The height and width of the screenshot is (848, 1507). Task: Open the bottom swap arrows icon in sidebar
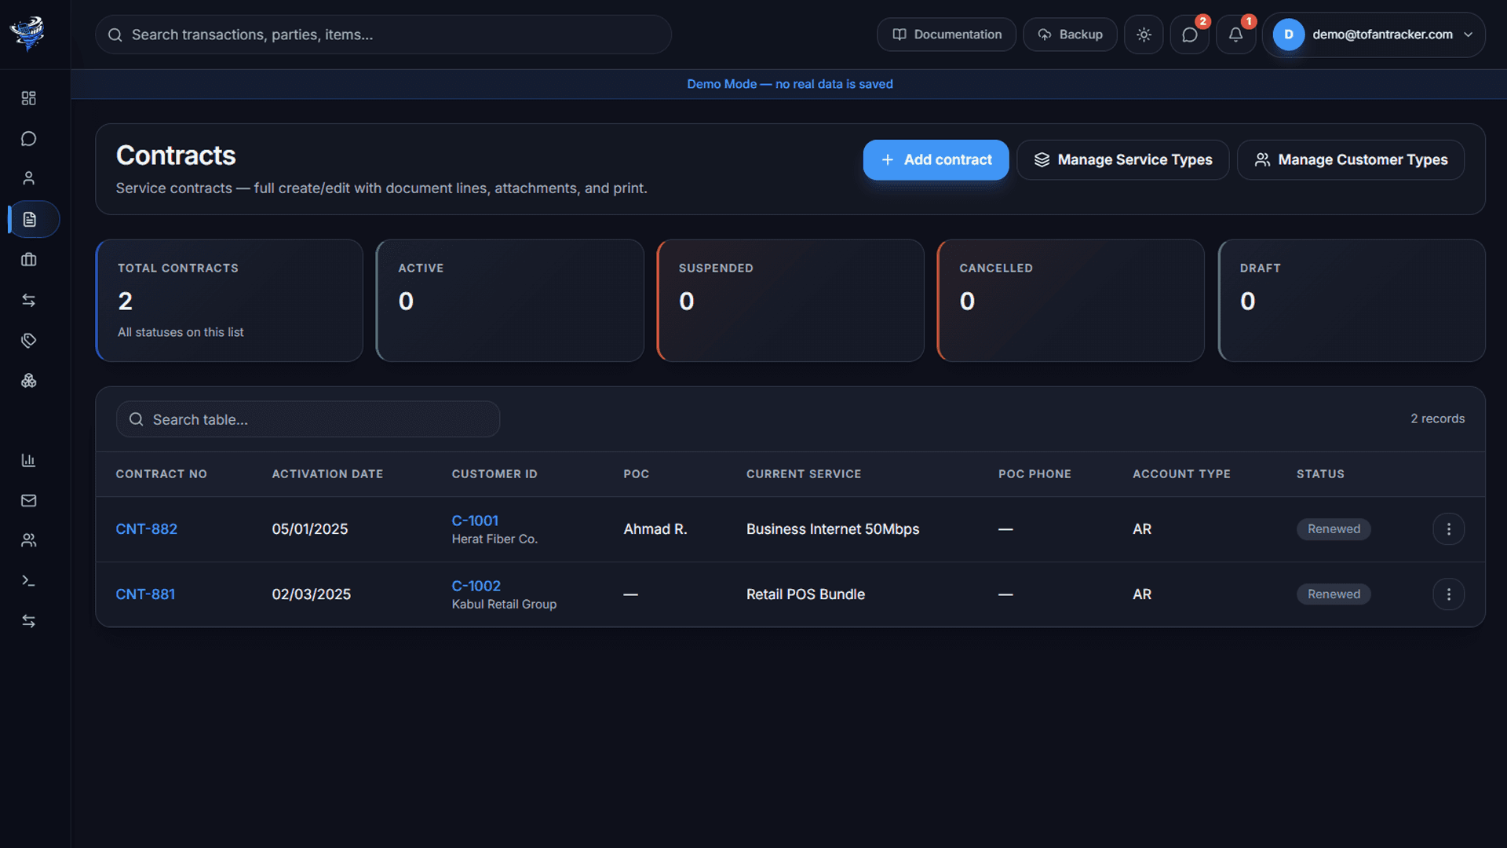click(29, 621)
